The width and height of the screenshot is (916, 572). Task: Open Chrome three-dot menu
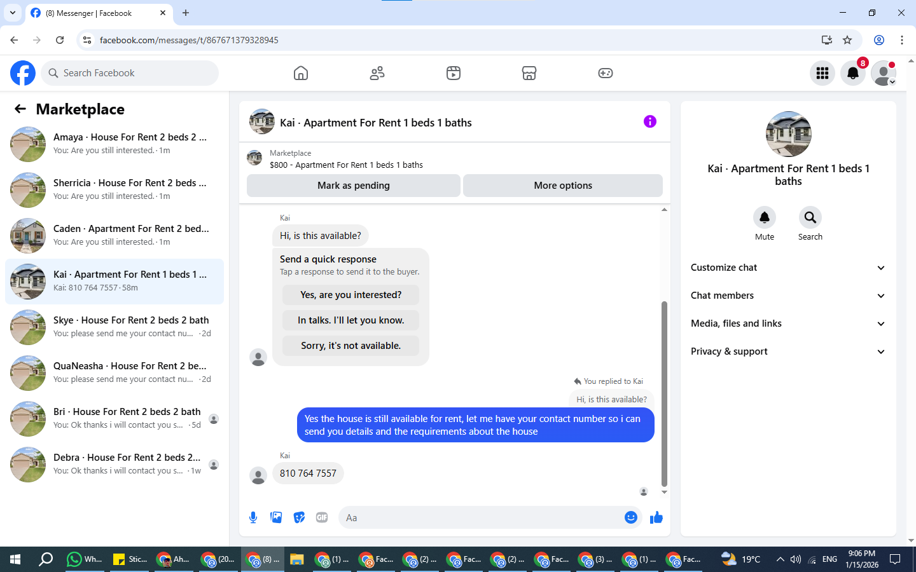(x=902, y=40)
